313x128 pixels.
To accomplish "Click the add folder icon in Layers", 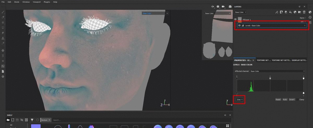I will [x=299, y=12].
